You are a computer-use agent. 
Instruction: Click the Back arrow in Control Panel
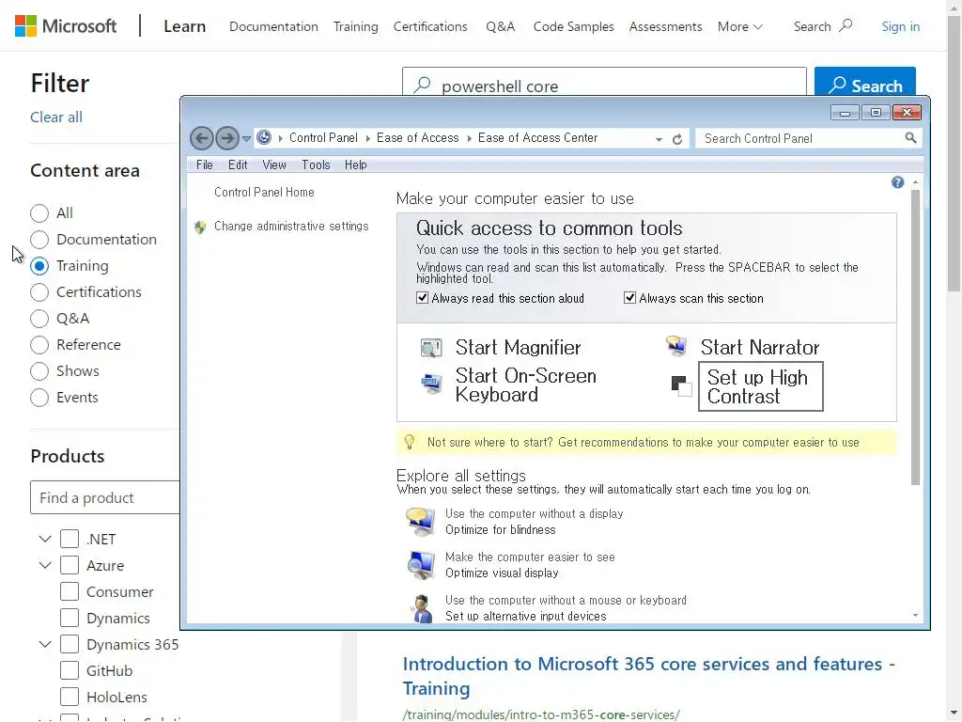coord(202,138)
